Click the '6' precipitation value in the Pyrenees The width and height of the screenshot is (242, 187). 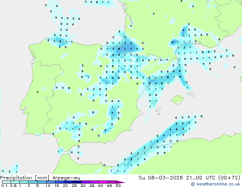coord(119,49)
